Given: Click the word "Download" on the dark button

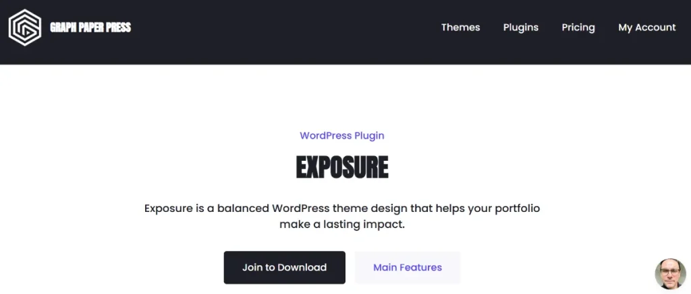Looking at the screenshot, I should pyautogui.click(x=301, y=268).
